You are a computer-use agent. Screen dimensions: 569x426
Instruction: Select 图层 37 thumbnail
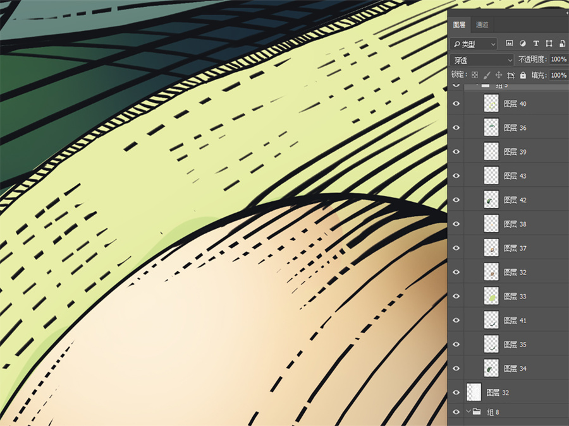(491, 248)
